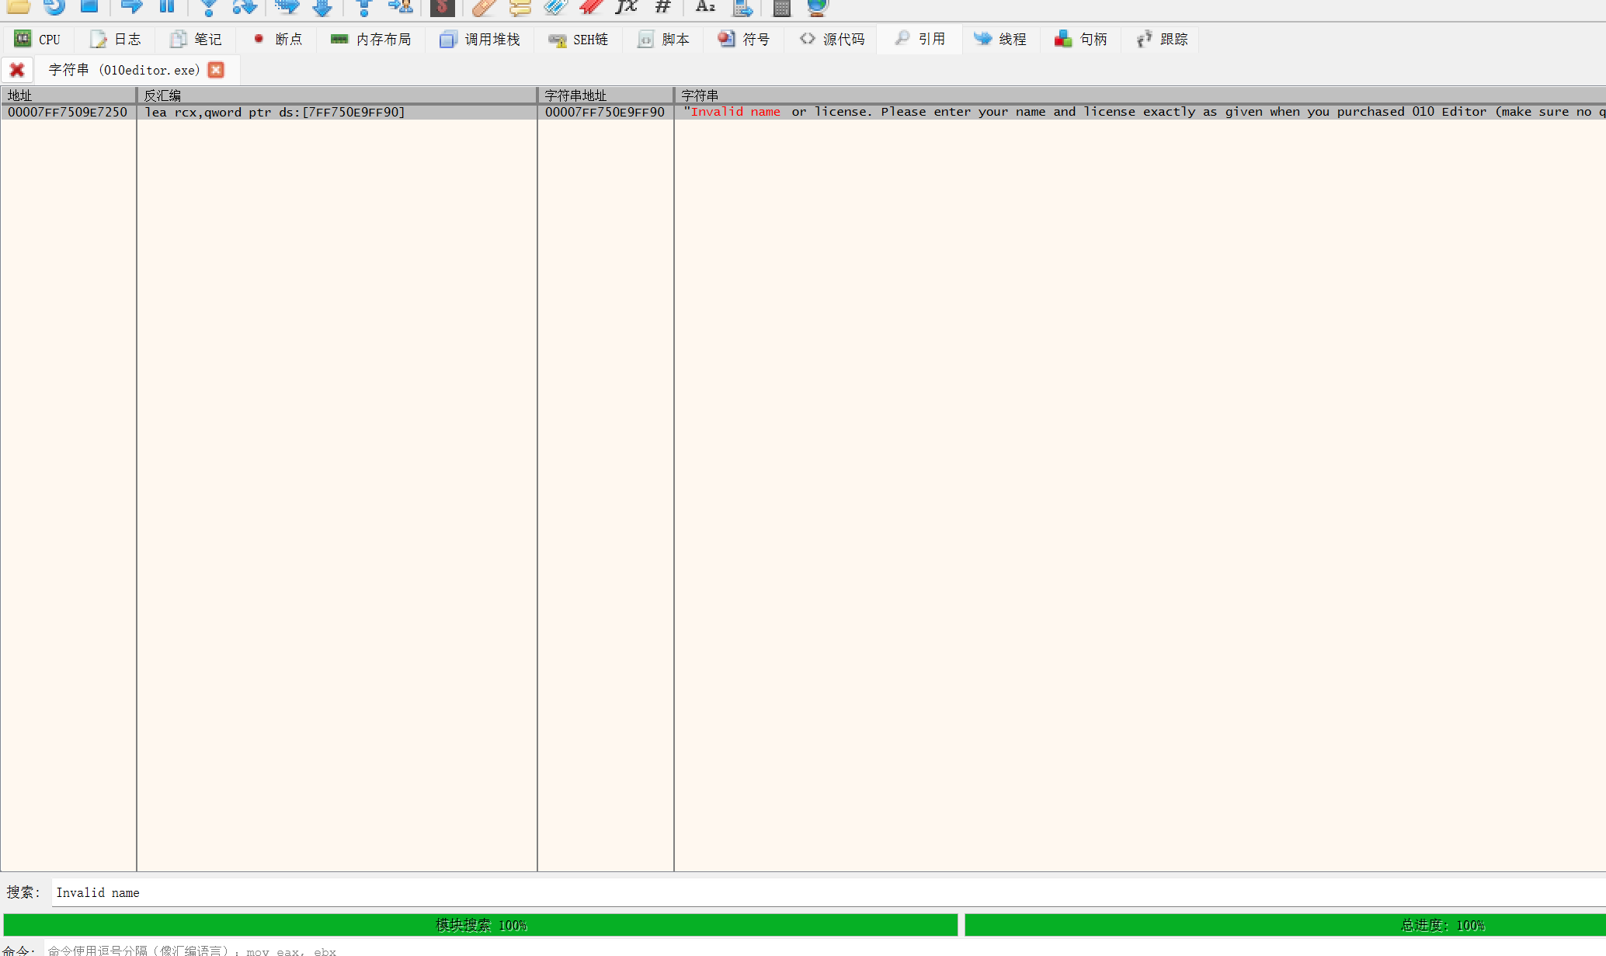
Task: Open the Patches bandage icon
Action: coord(484,7)
